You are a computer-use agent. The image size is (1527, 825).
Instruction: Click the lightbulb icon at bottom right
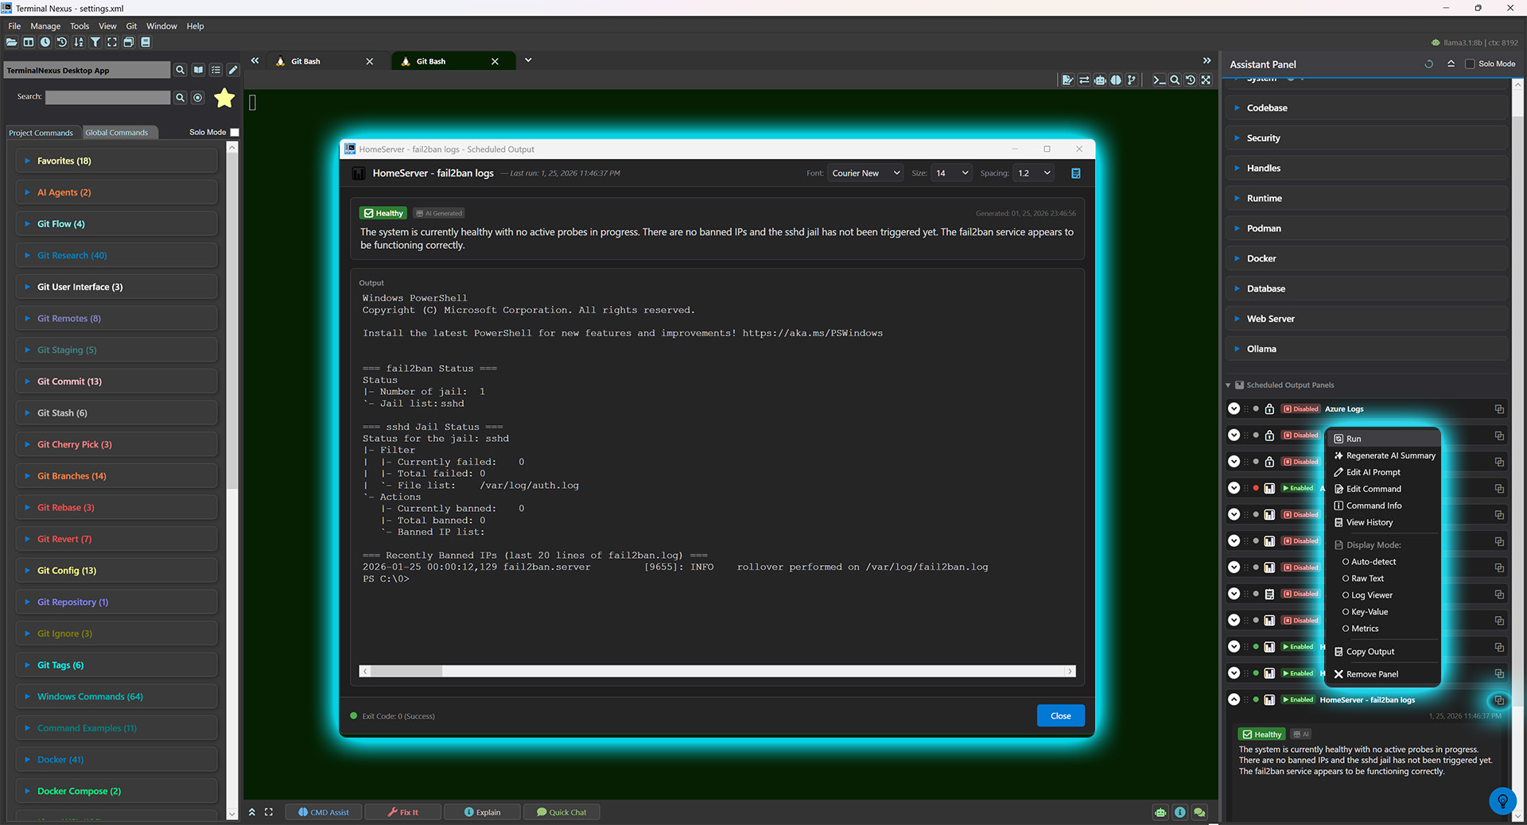click(1502, 800)
